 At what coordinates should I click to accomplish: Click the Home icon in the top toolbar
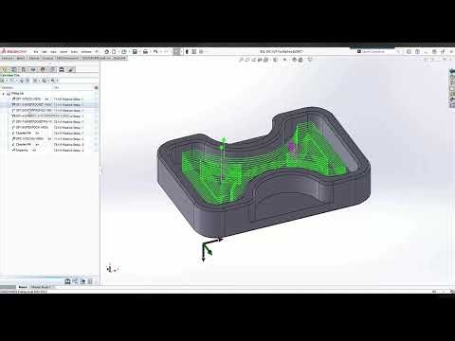tap(107, 51)
